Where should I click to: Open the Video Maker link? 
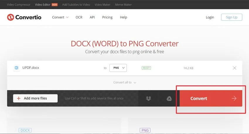click(103, 5)
